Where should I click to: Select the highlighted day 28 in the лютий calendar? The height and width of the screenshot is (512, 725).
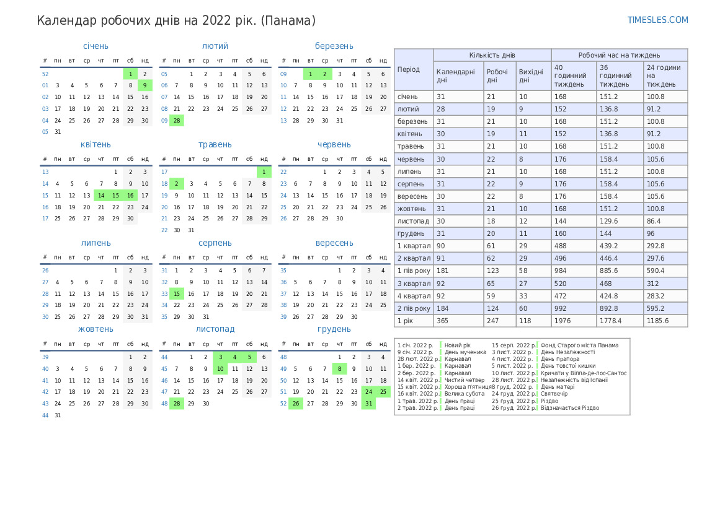pyautogui.click(x=177, y=121)
